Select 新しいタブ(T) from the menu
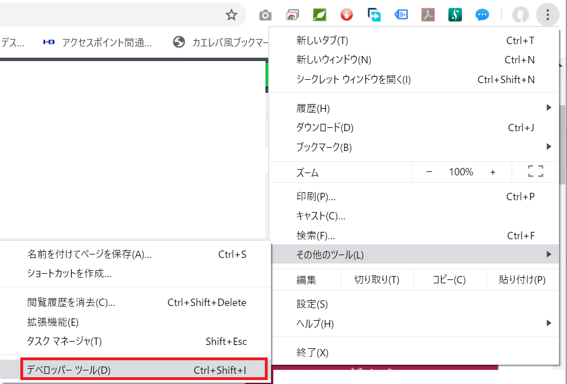Screen dimensions: 567x384 point(414,41)
